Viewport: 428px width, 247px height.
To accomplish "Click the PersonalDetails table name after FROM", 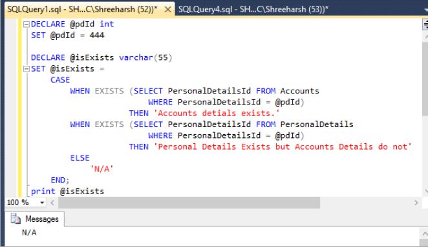I will coord(317,124).
